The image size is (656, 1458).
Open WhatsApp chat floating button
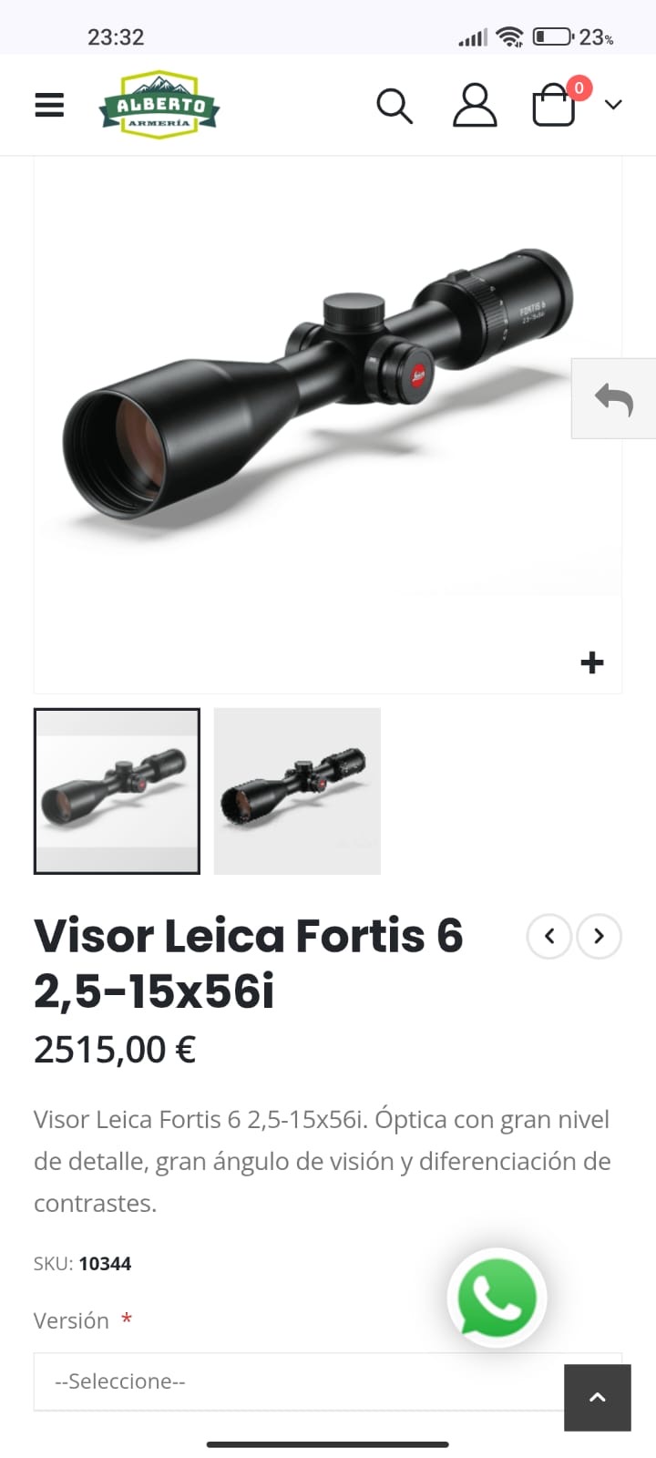497,1298
